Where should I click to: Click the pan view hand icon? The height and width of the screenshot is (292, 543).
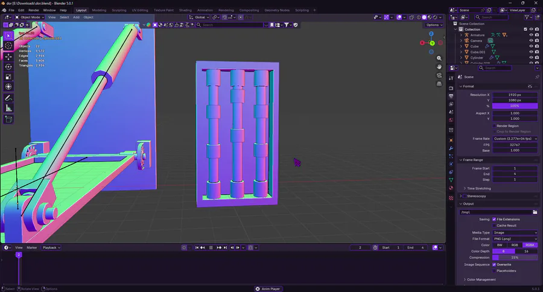(x=439, y=67)
